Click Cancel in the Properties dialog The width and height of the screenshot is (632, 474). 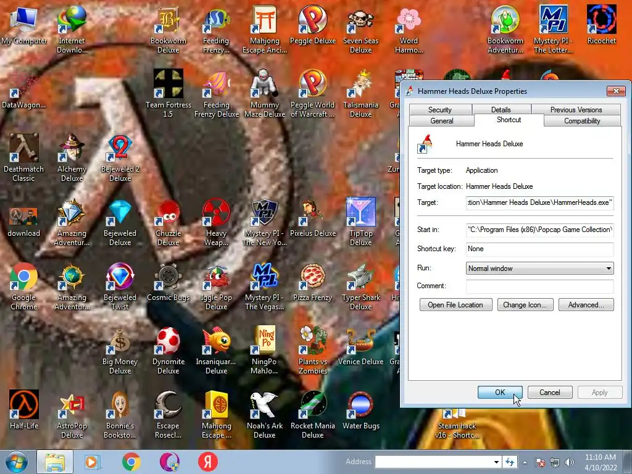coord(550,392)
